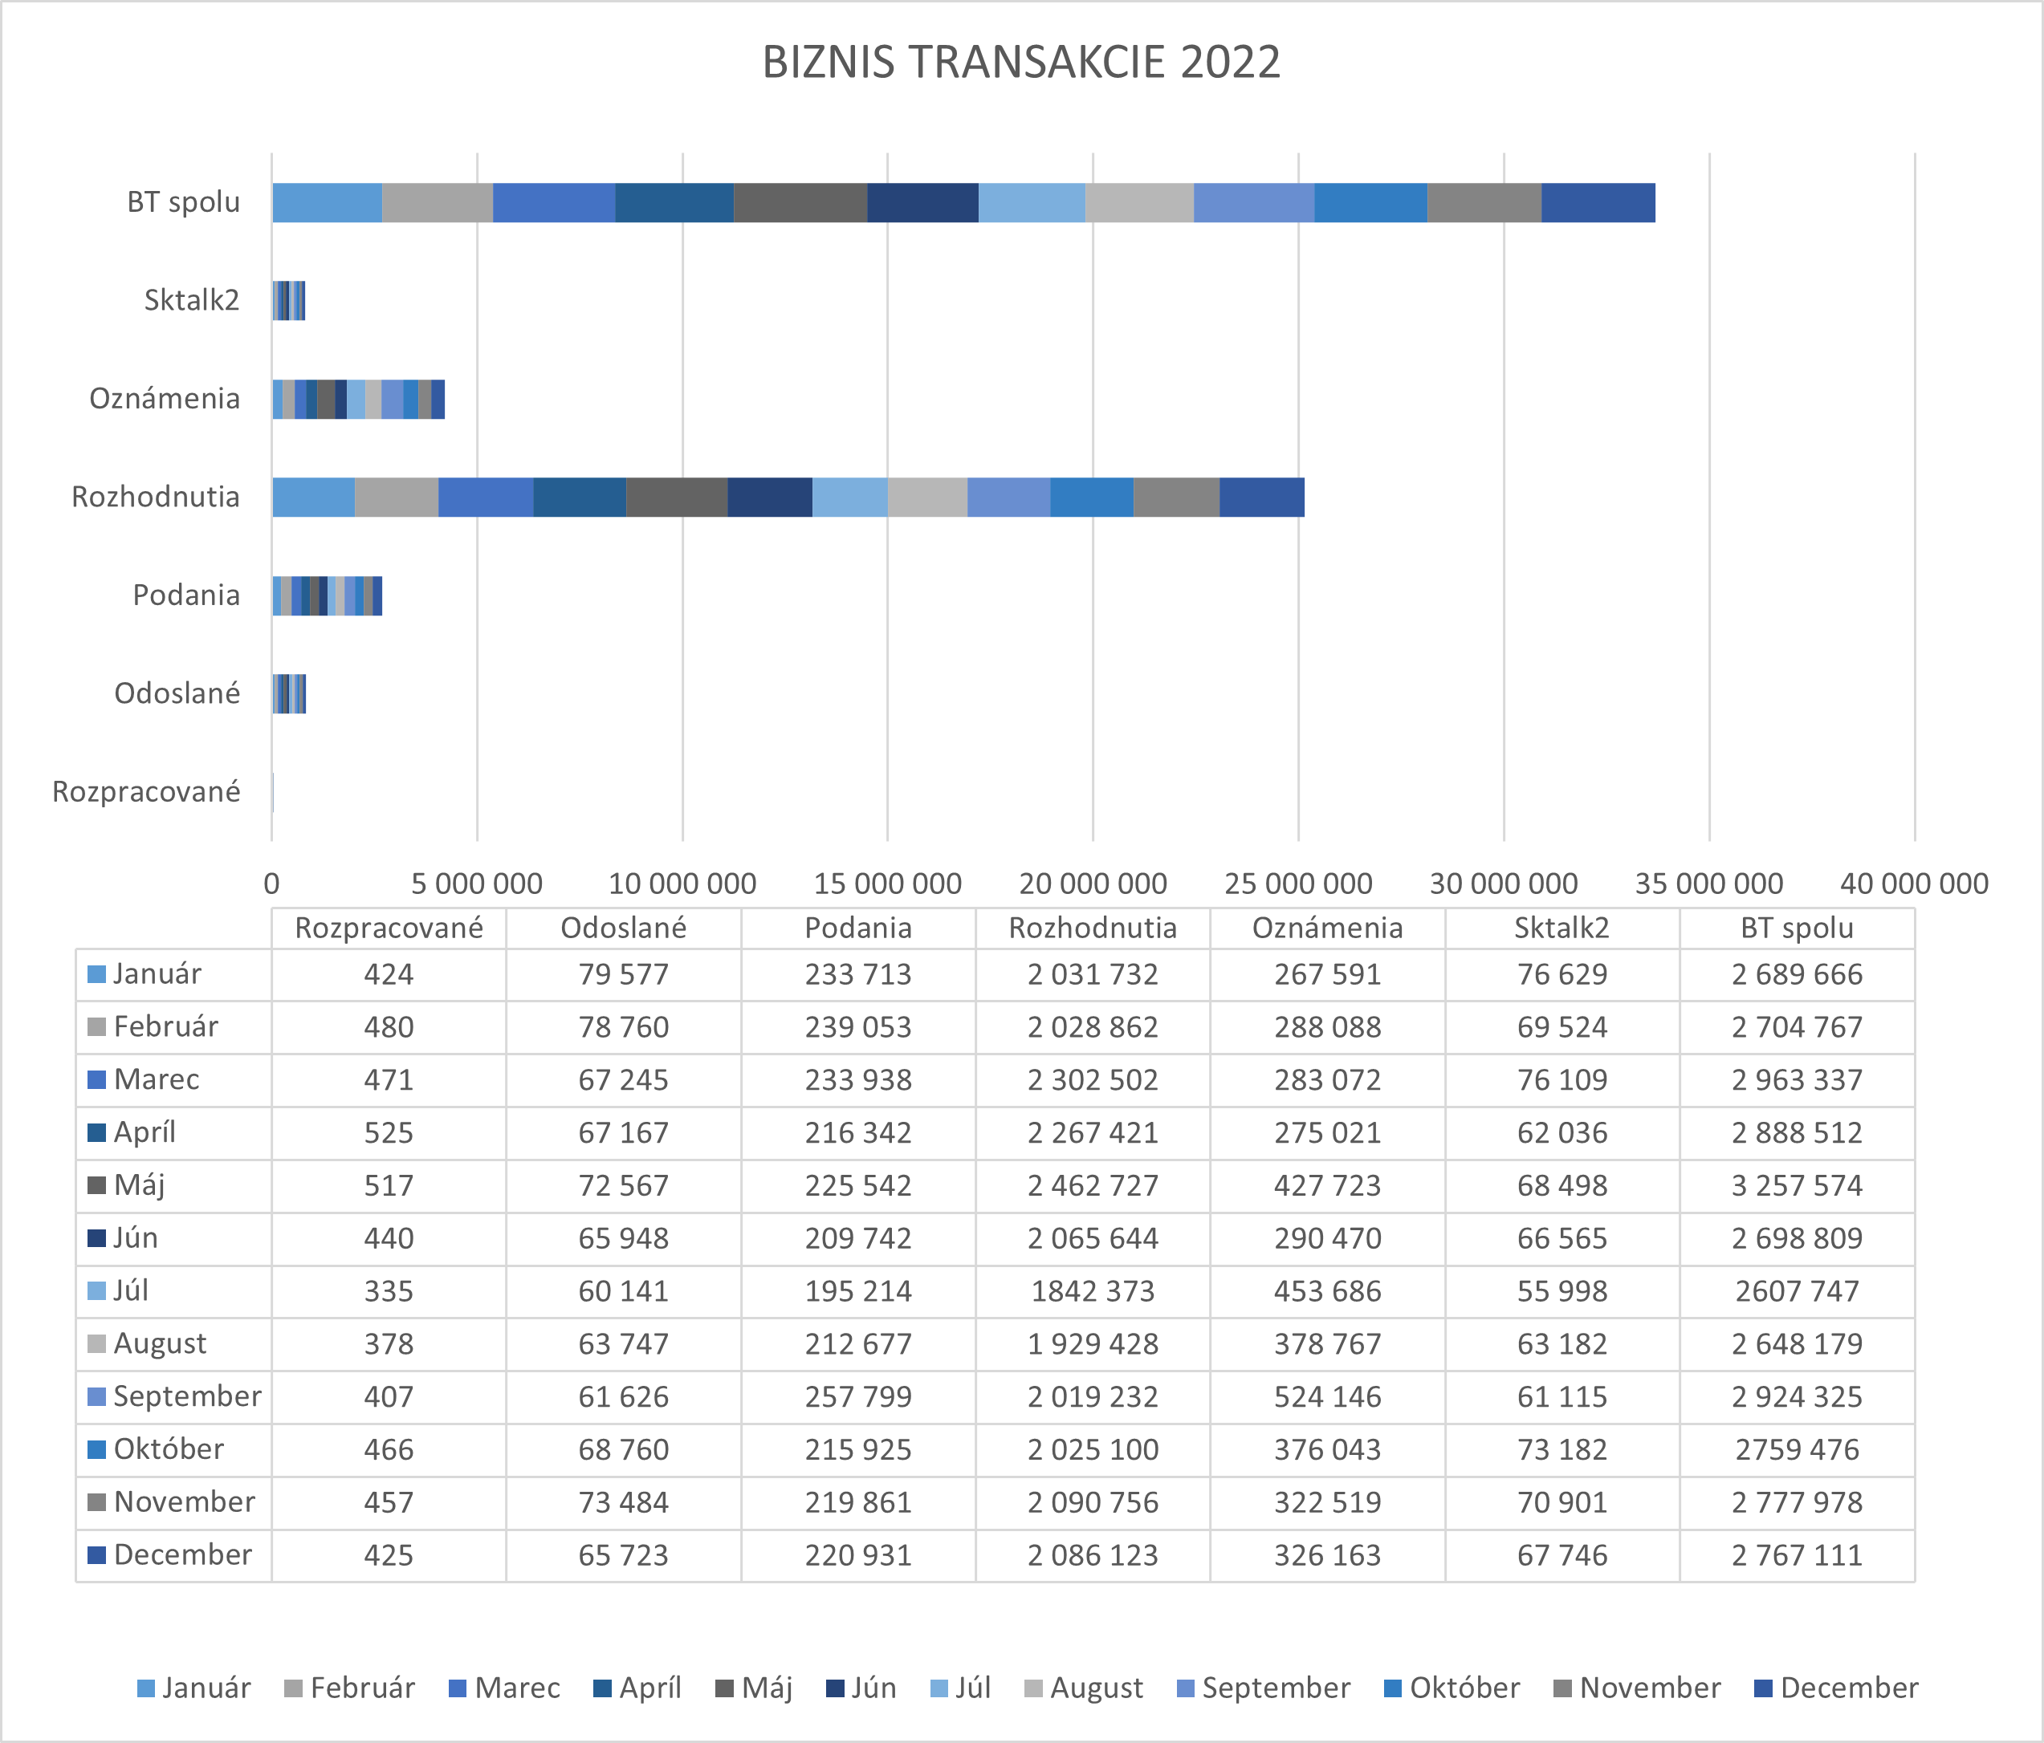Select the December row label in data table
2044x1743 pixels.
182,1554
